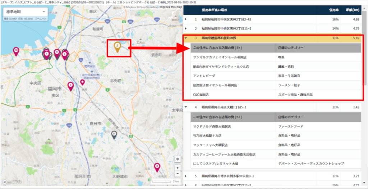The height and width of the screenshot is (189, 368).
Task: Click 組曲FAMダイヤモンドシティ・ルクル店 row
Action: 276,66
